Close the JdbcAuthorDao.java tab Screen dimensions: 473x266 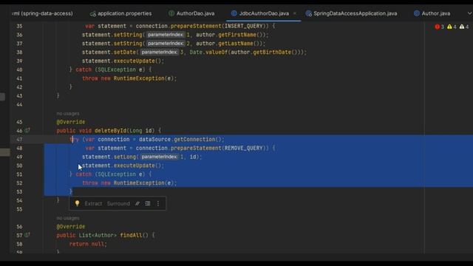[295, 13]
